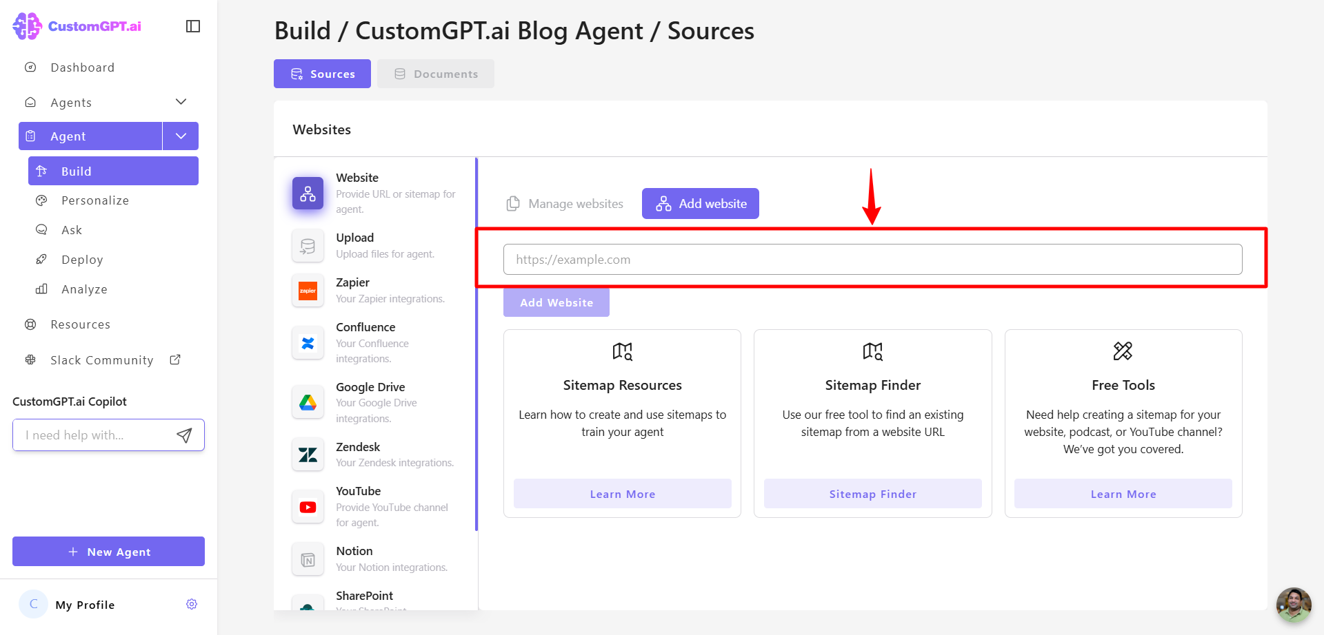
Task: Click the Personalize palette icon
Action: coord(41,200)
